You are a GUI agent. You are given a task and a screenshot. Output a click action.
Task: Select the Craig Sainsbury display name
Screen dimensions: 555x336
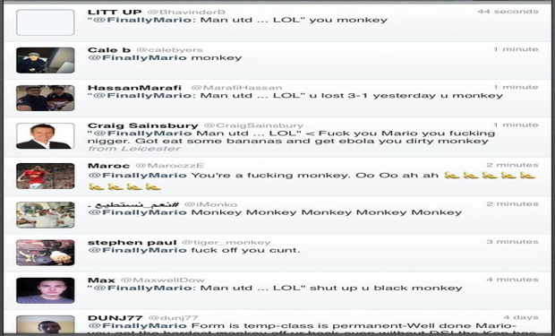[x=143, y=125]
